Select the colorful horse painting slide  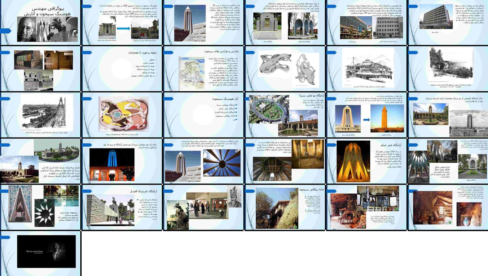[122, 115]
